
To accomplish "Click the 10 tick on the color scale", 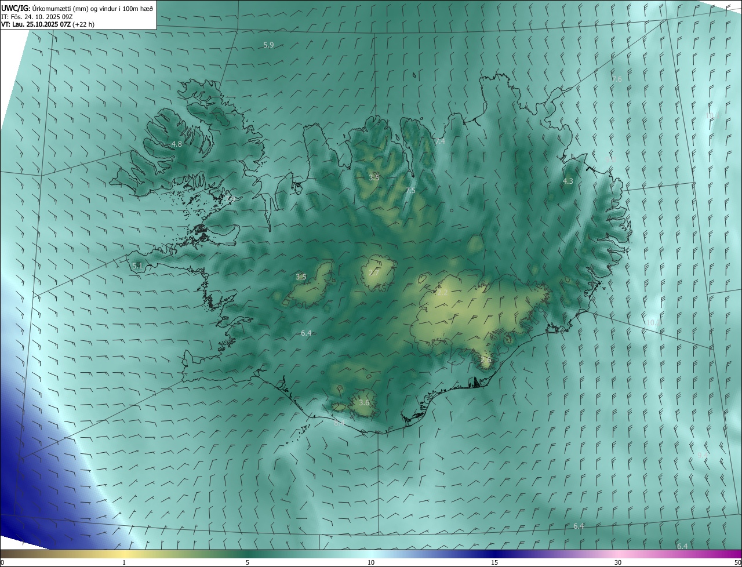I will [371, 562].
